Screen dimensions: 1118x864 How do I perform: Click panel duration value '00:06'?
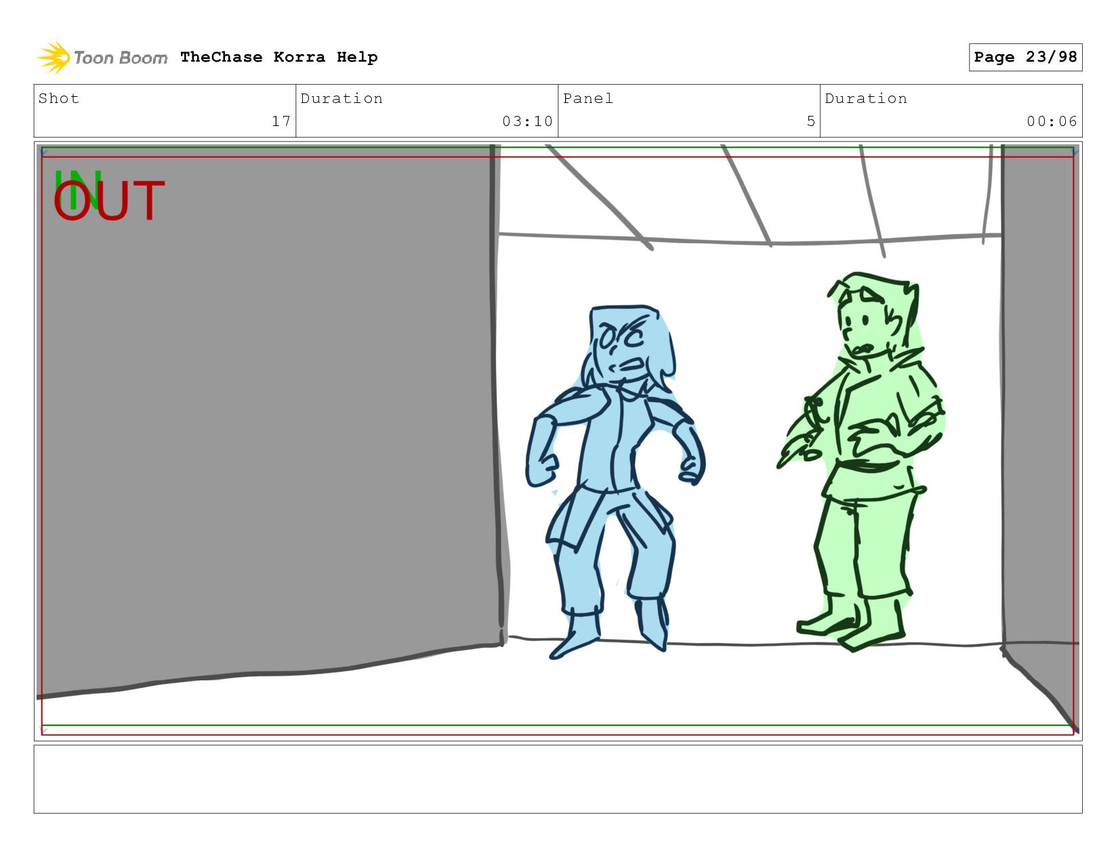click(1052, 121)
